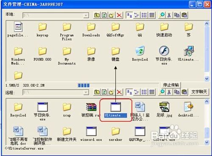
Task: Select the ~$烟不再有危机.doc document
Action: 18,136
